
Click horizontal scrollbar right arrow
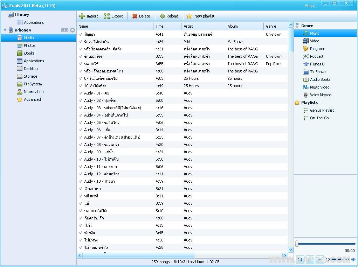coord(285,255)
